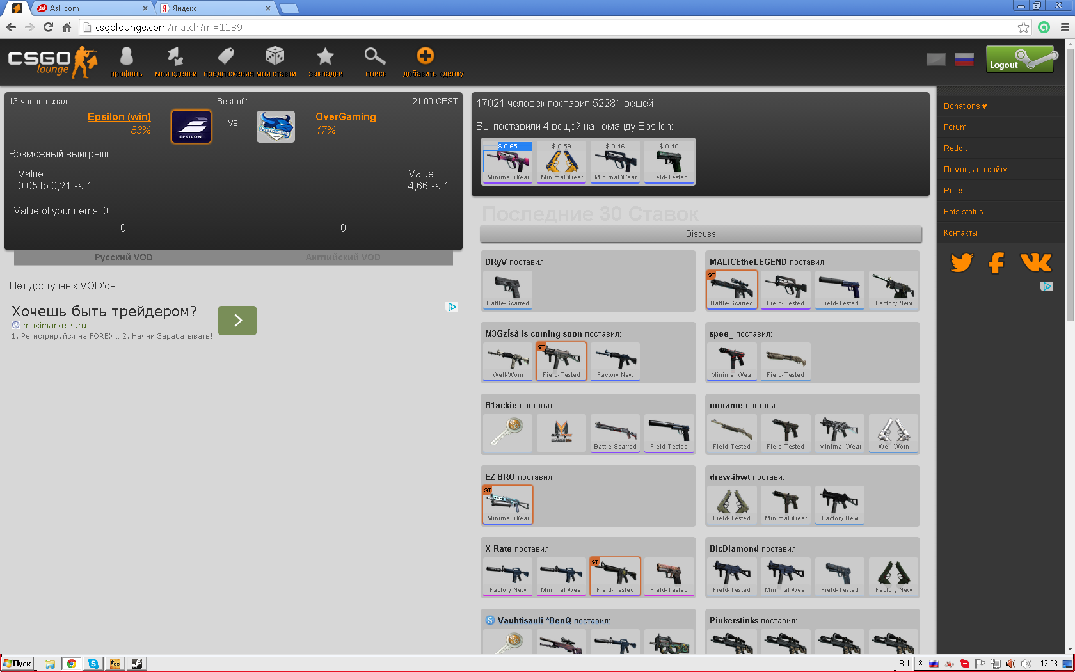Click the OverGaming team logo

(276, 127)
